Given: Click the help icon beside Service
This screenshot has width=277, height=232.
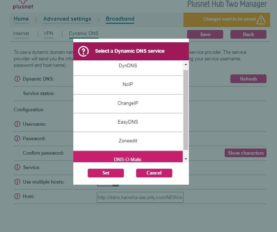Looking at the screenshot, I should [17, 167].
